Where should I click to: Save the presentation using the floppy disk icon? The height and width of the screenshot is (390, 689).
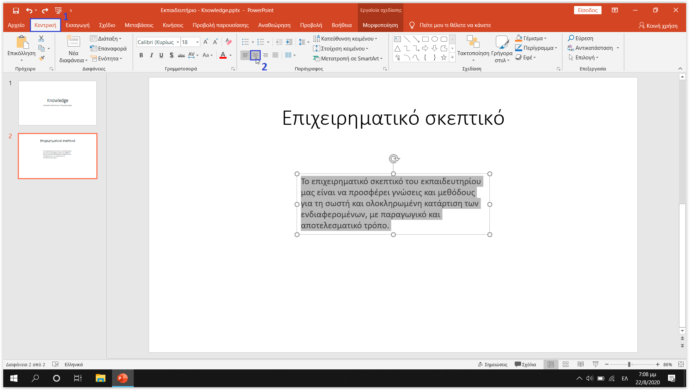point(16,11)
